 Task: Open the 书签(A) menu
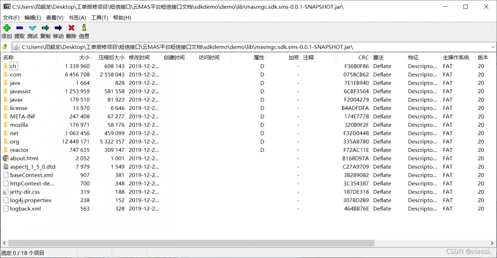click(x=77, y=18)
